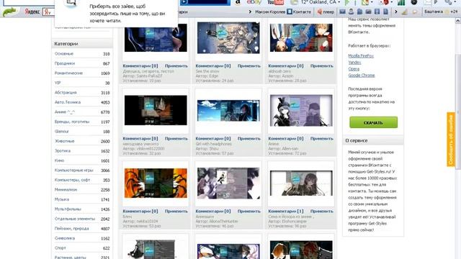This screenshot has width=461, height=259.
Task: Select the Музыка category
Action: (62, 199)
